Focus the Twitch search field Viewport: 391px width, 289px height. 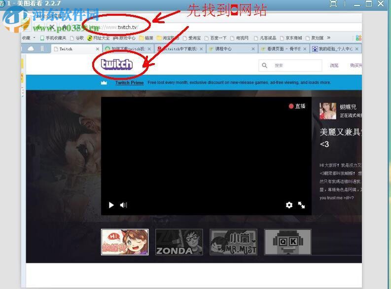click(290, 65)
